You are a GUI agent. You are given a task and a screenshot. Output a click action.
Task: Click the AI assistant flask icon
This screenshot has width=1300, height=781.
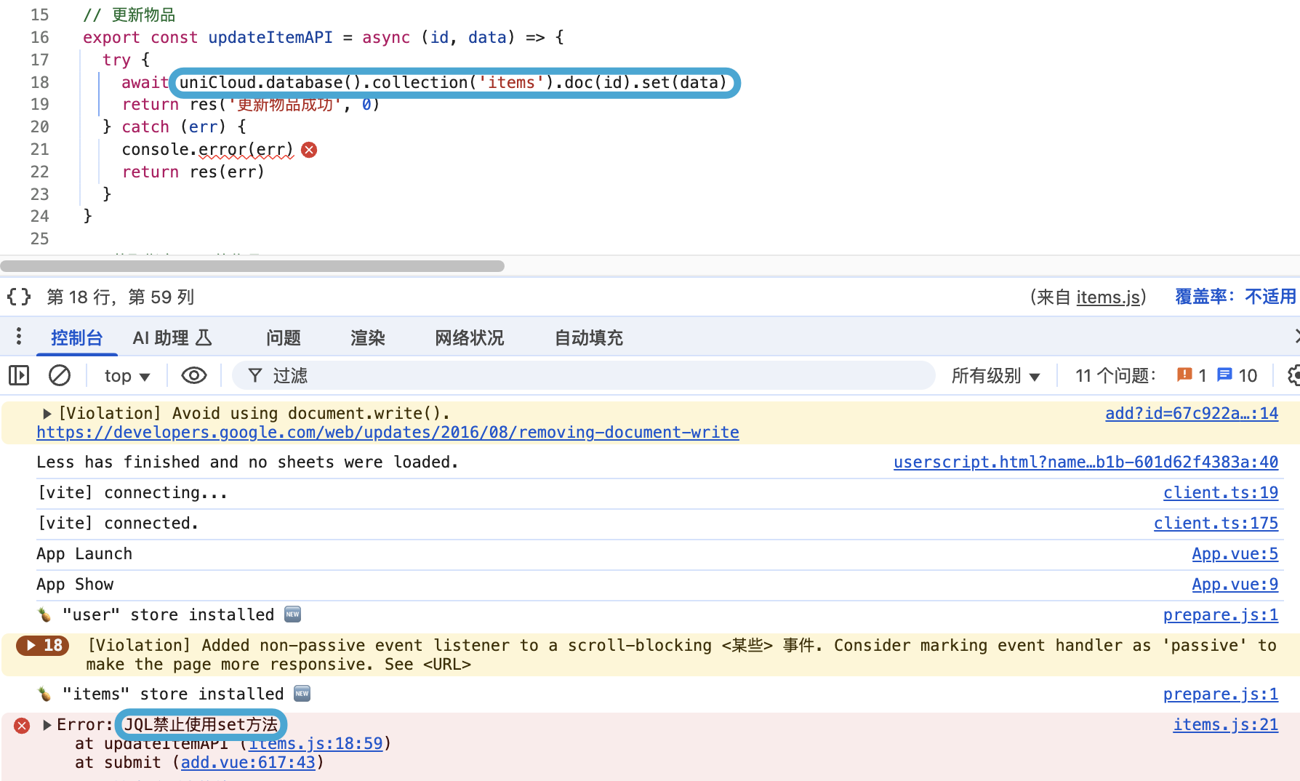click(x=204, y=337)
